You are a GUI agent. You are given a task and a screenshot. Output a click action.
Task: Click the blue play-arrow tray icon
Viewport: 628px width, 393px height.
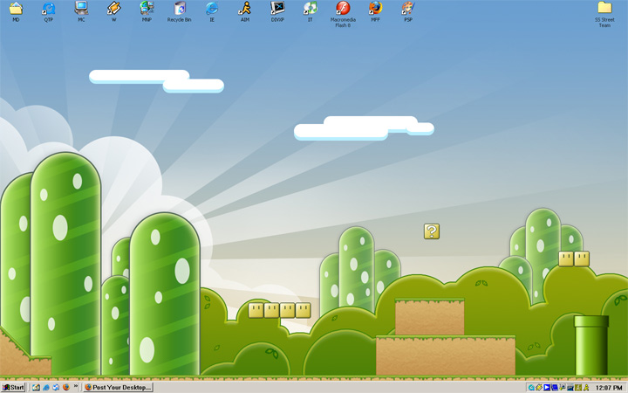click(x=547, y=388)
